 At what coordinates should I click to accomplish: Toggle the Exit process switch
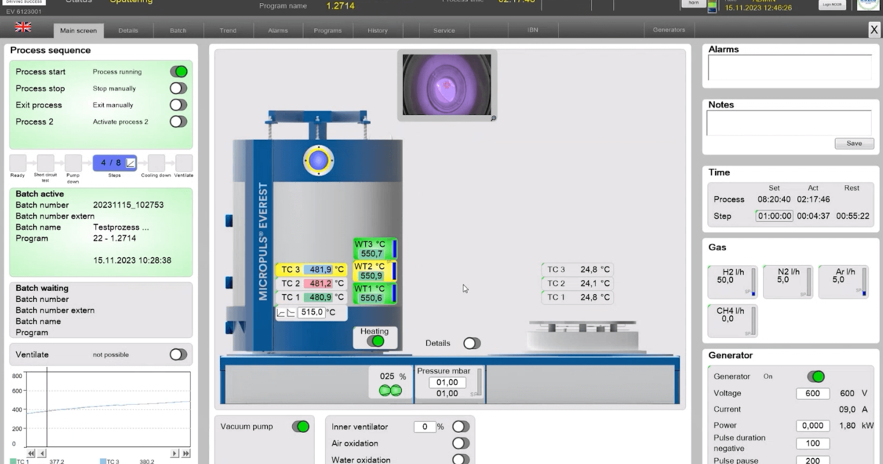pos(179,105)
